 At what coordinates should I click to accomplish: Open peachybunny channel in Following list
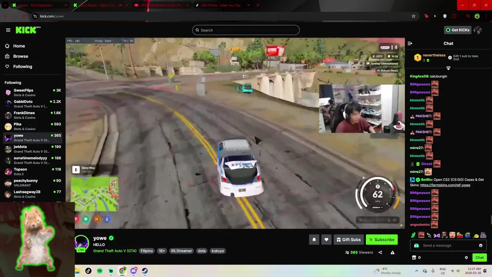(x=33, y=183)
